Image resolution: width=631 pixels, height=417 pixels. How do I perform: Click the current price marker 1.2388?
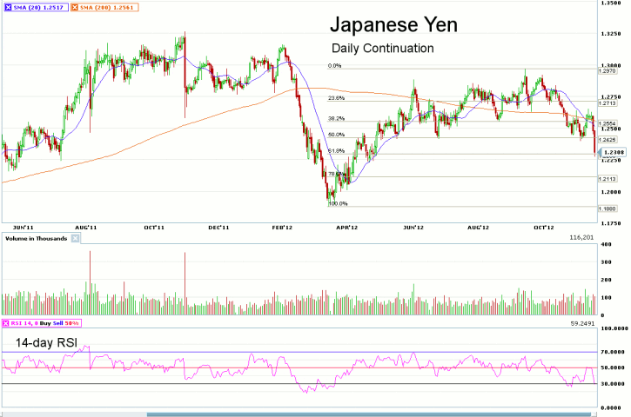612,152
